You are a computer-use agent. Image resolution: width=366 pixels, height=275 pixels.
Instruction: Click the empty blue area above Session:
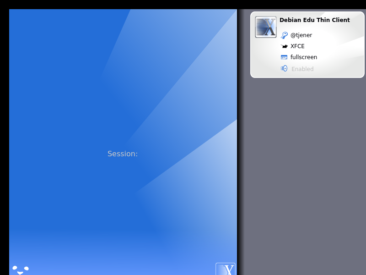pos(69,69)
